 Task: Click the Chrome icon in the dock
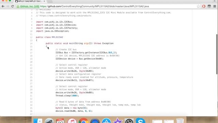(x=83, y=121)
